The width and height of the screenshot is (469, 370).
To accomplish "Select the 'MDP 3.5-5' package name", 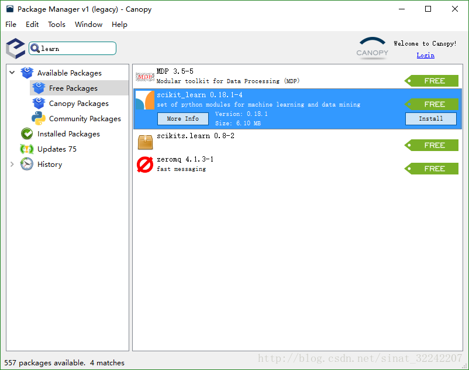I will pyautogui.click(x=175, y=71).
